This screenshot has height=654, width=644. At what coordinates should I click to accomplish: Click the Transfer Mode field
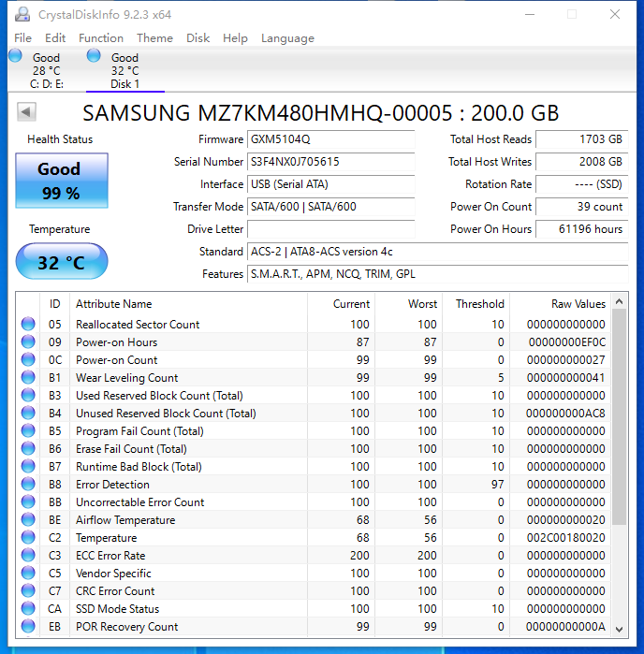[331, 207]
